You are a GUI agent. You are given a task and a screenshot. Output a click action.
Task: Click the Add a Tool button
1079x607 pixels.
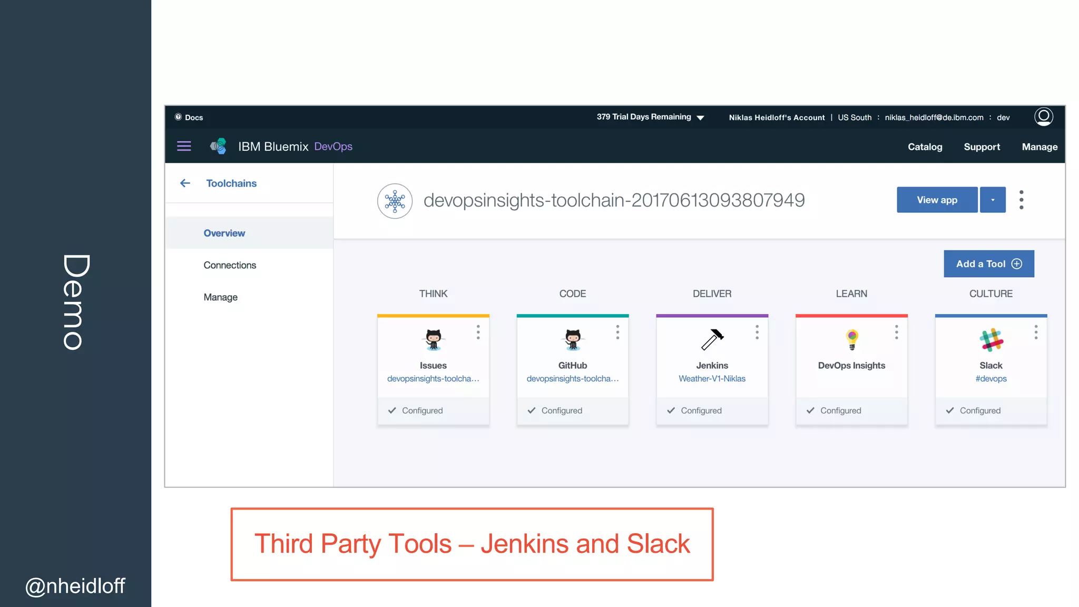989,263
